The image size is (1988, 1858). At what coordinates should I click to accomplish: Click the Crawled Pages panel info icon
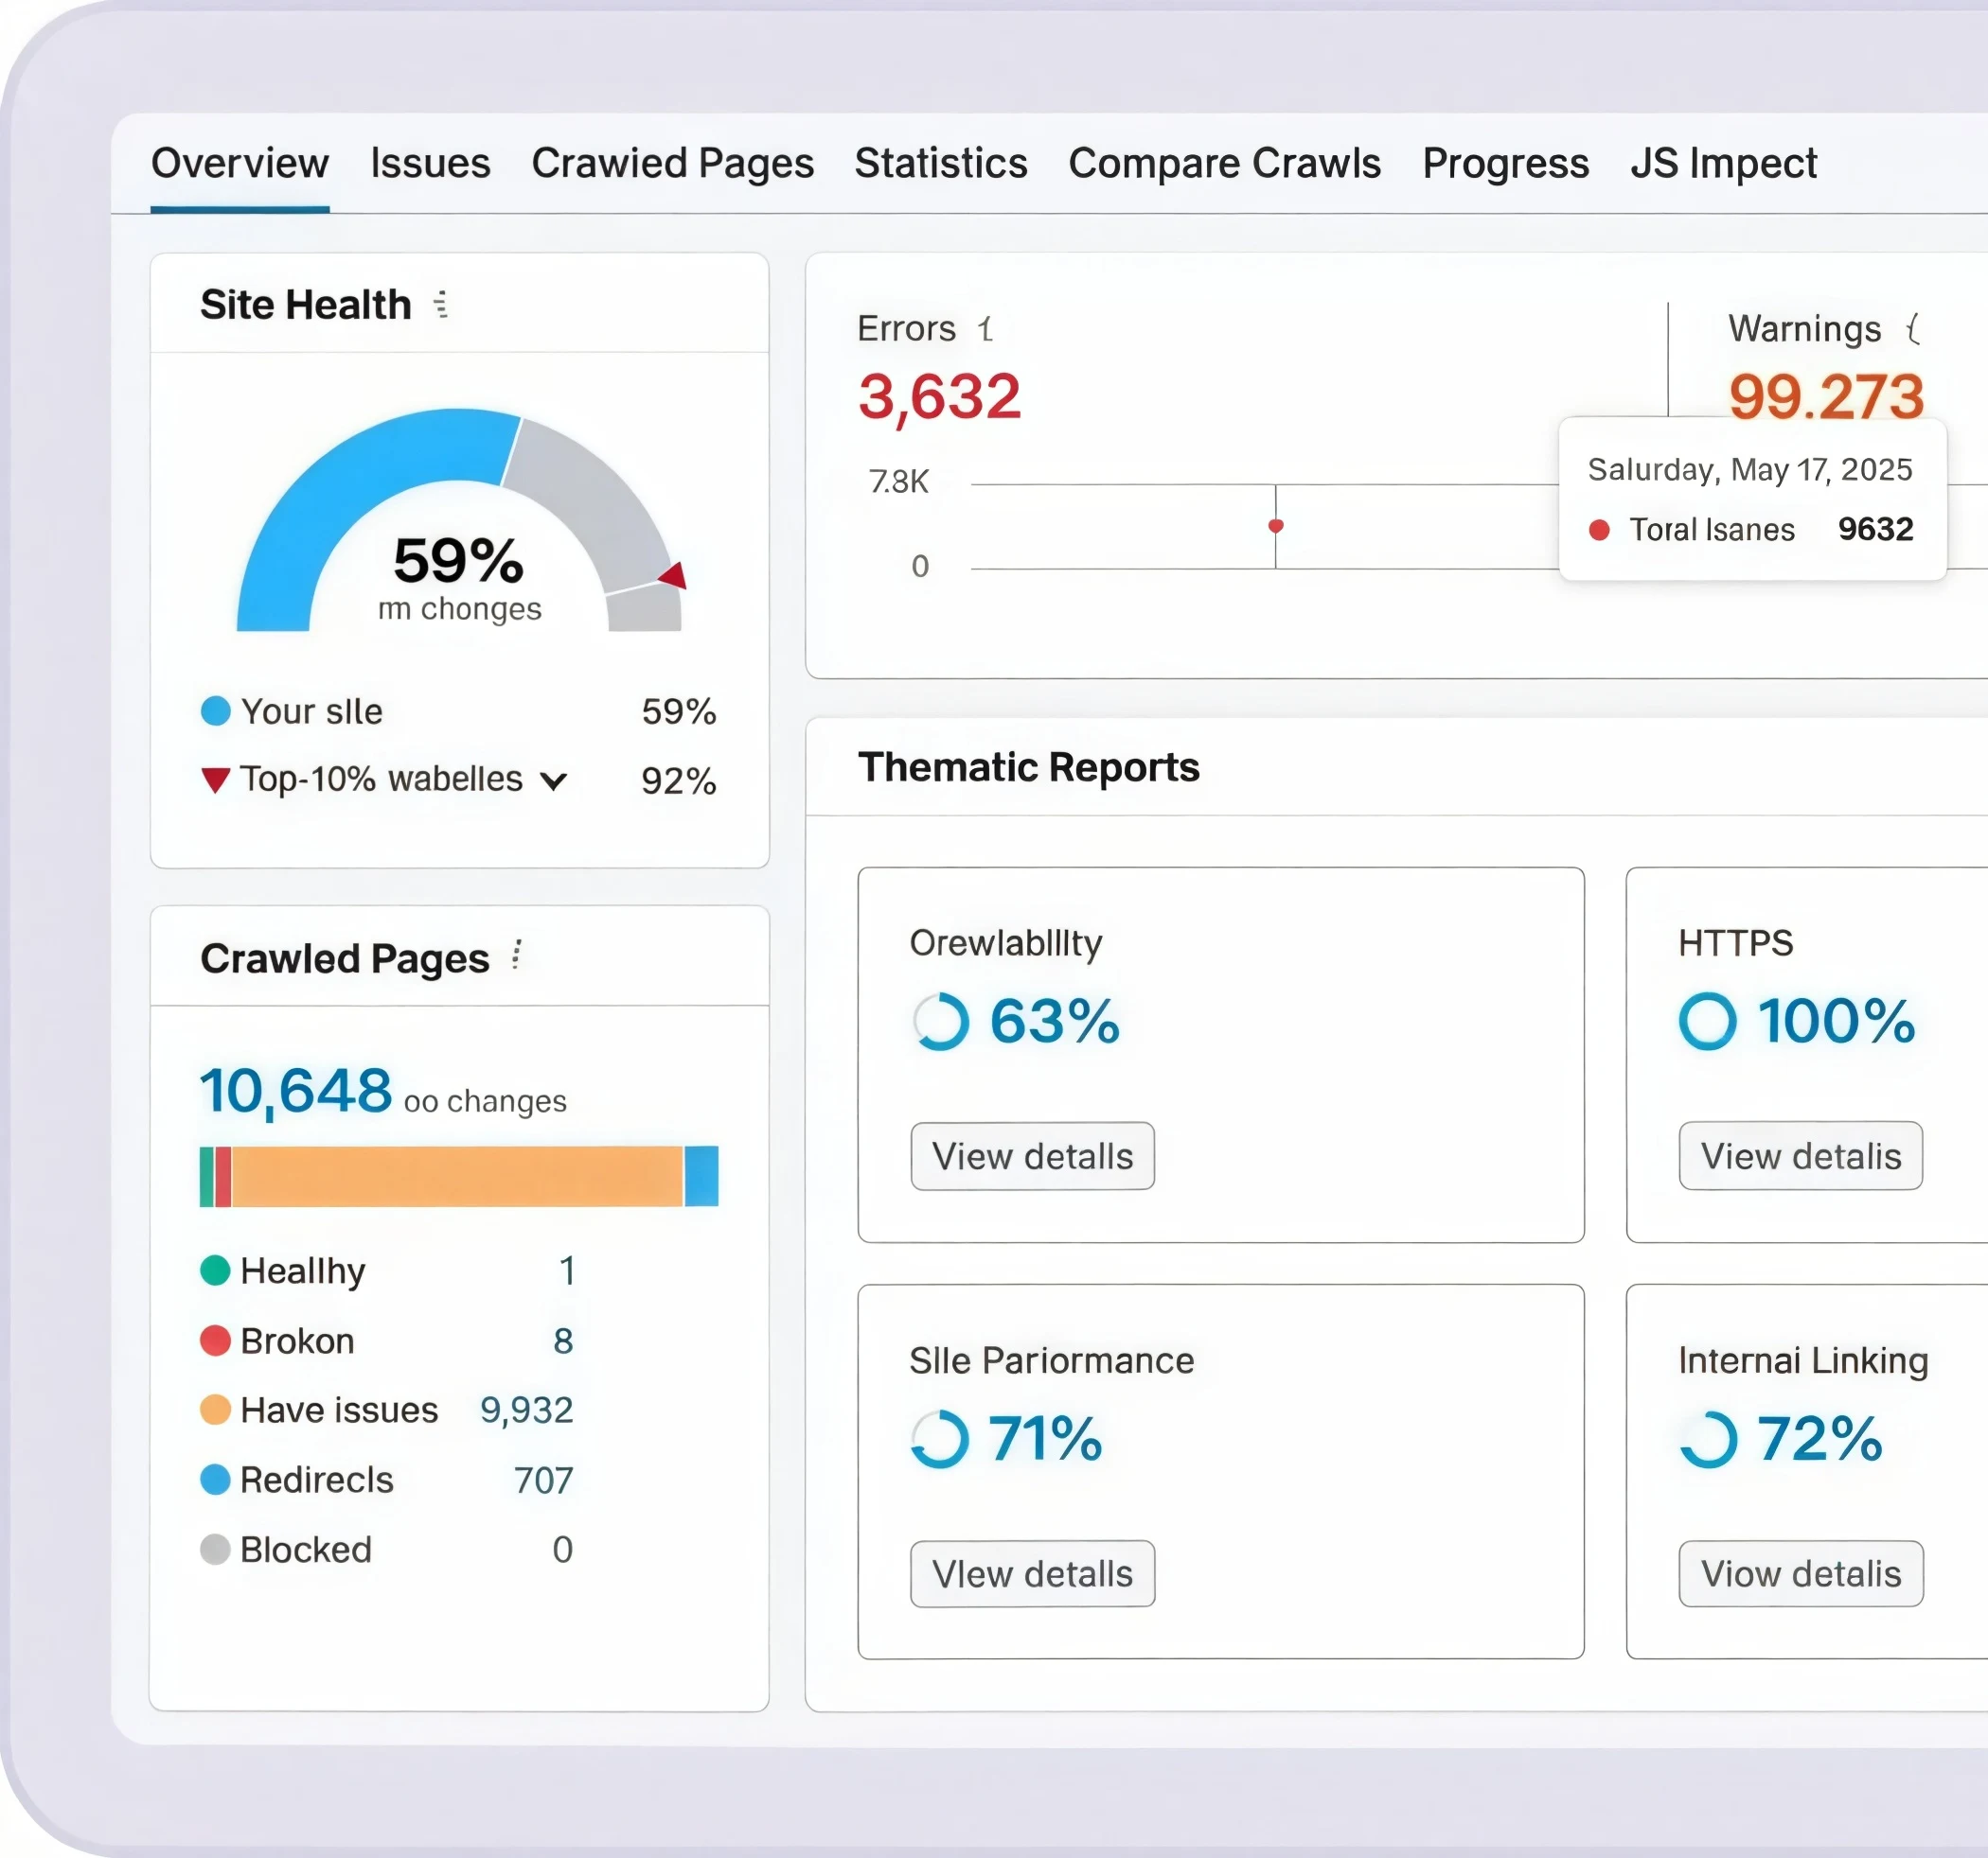tap(516, 955)
